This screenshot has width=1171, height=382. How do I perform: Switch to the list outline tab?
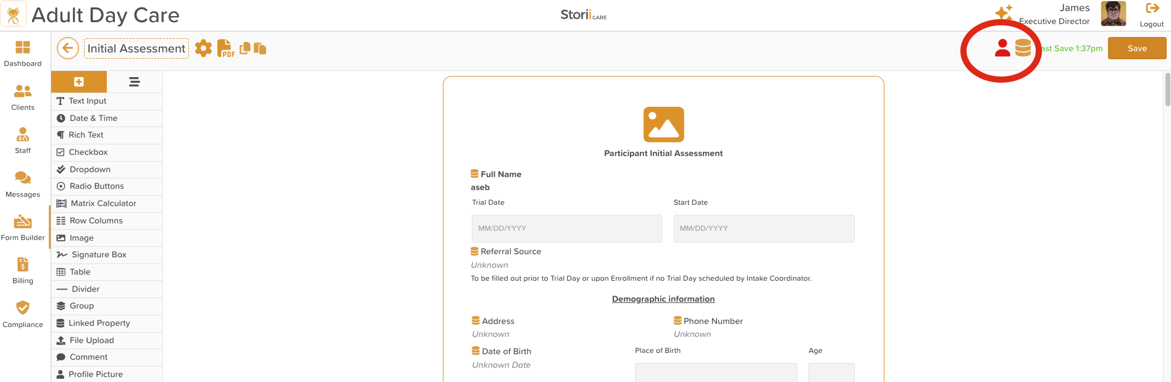tap(134, 81)
